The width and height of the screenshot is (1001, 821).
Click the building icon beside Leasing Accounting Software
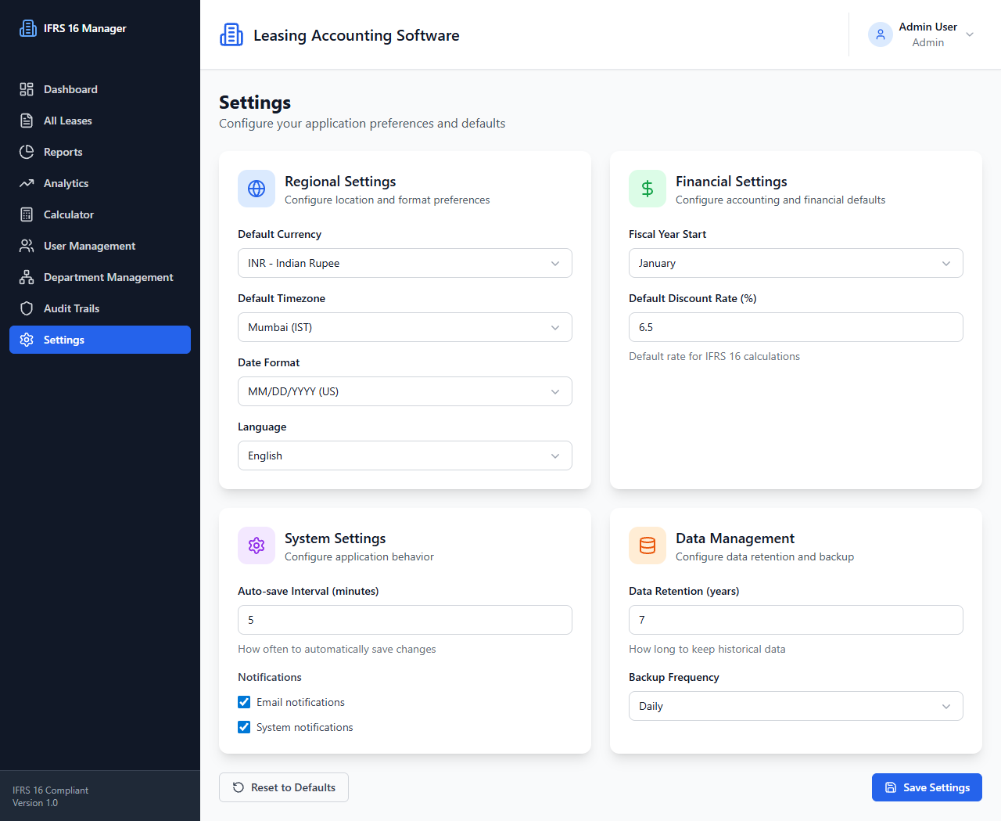[231, 34]
